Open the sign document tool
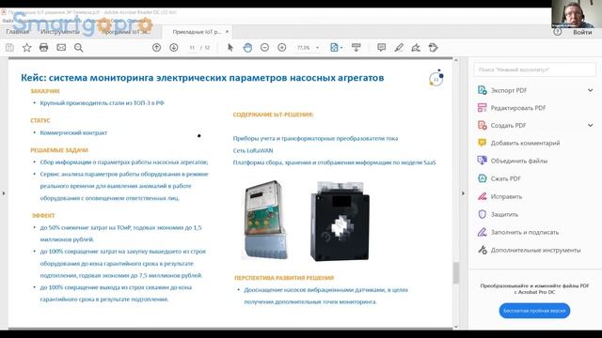The image size is (602, 338). (x=416, y=48)
